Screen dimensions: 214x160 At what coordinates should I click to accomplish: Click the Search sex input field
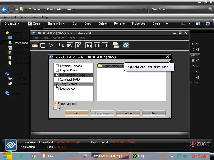(x=179, y=9)
